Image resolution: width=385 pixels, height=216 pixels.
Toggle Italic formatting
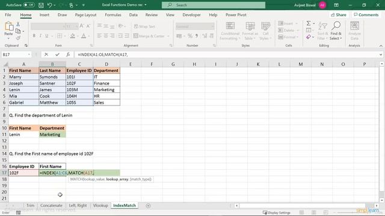tap(40, 36)
